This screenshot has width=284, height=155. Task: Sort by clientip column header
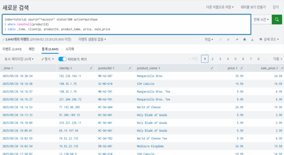point(65,68)
